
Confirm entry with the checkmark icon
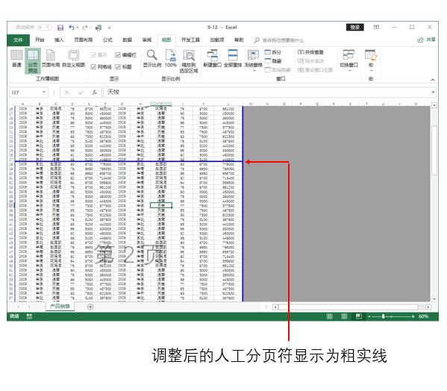(x=81, y=93)
